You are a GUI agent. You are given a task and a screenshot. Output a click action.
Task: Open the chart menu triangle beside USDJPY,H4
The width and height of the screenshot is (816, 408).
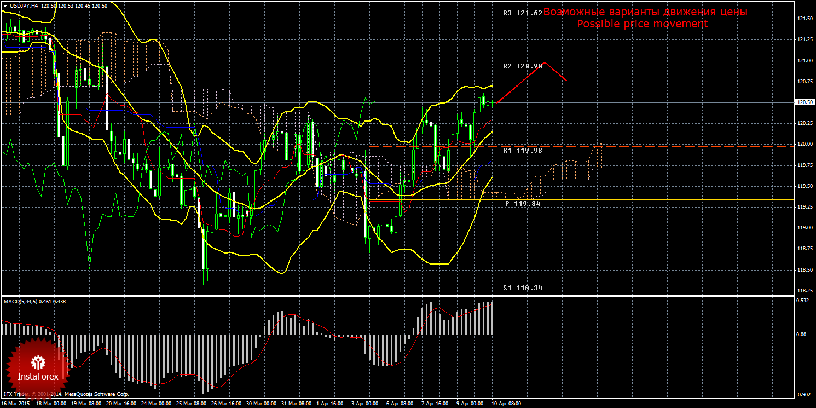pos(5,6)
